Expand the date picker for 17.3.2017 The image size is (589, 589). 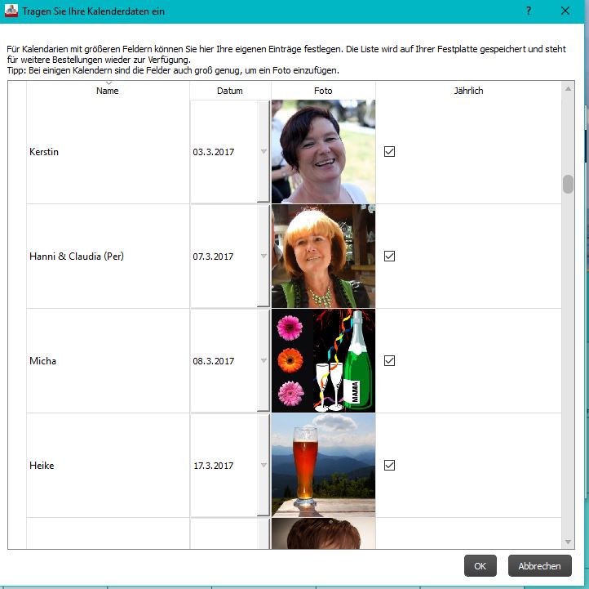click(x=263, y=466)
